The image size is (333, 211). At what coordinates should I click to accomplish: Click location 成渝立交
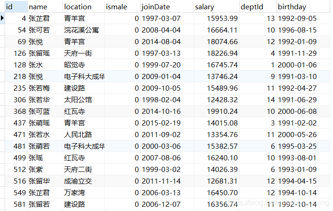pyautogui.click(x=84, y=181)
